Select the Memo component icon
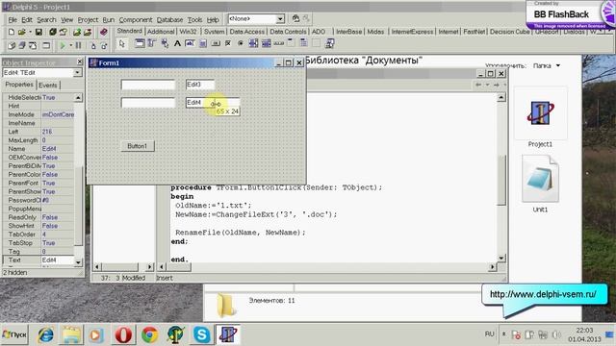 coord(203,43)
